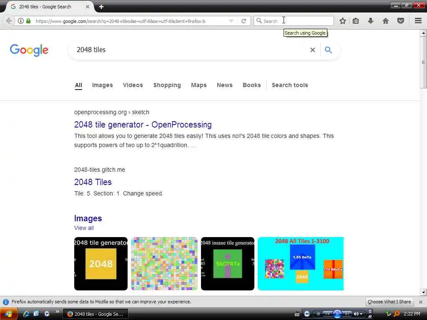Dismiss the Firefox data notification bar
Viewport: 427px width, 320px height.
click(x=421, y=302)
